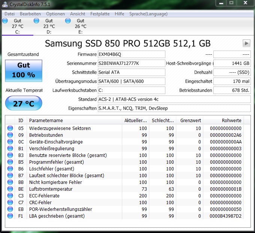Click raw value 0000000002A6
Viewport: 255px width, 233px height.
(x=226, y=135)
